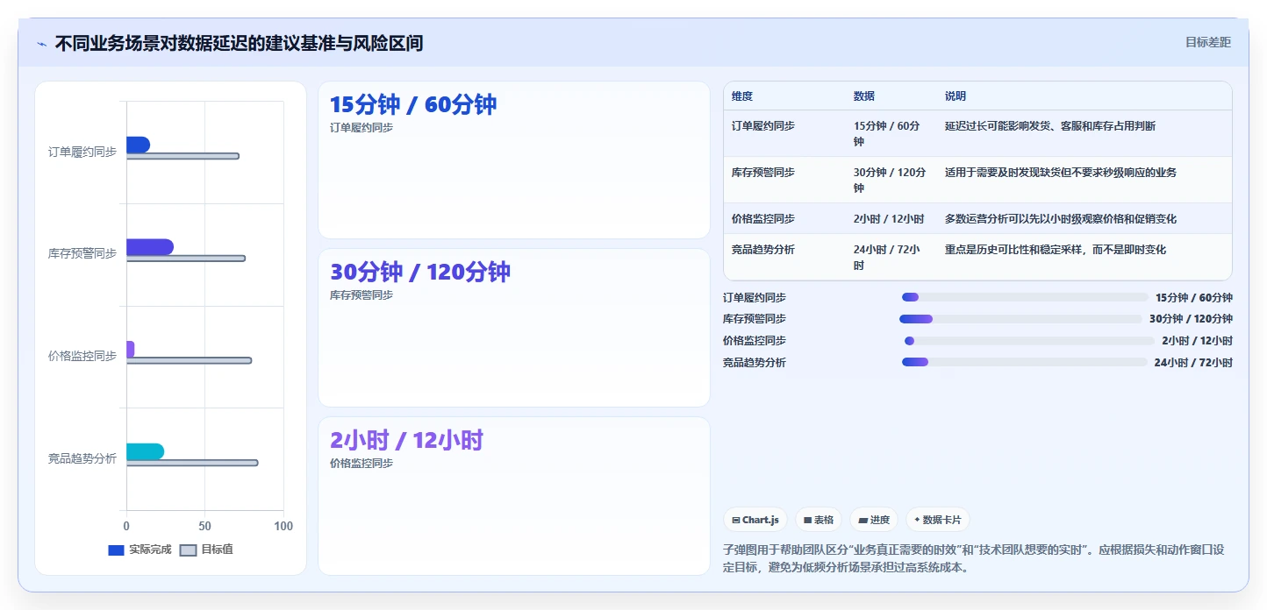This screenshot has height=610, width=1267.
Task: Click the 50 tick on the chart x-axis
Action: click(x=205, y=526)
